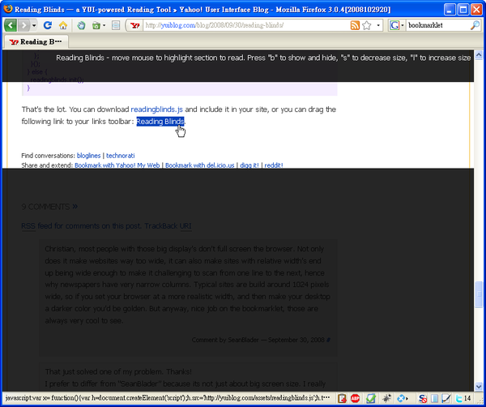This screenshot has width=486, height=407.
Task: Maximize the Firefox window
Action: [x=463, y=10]
